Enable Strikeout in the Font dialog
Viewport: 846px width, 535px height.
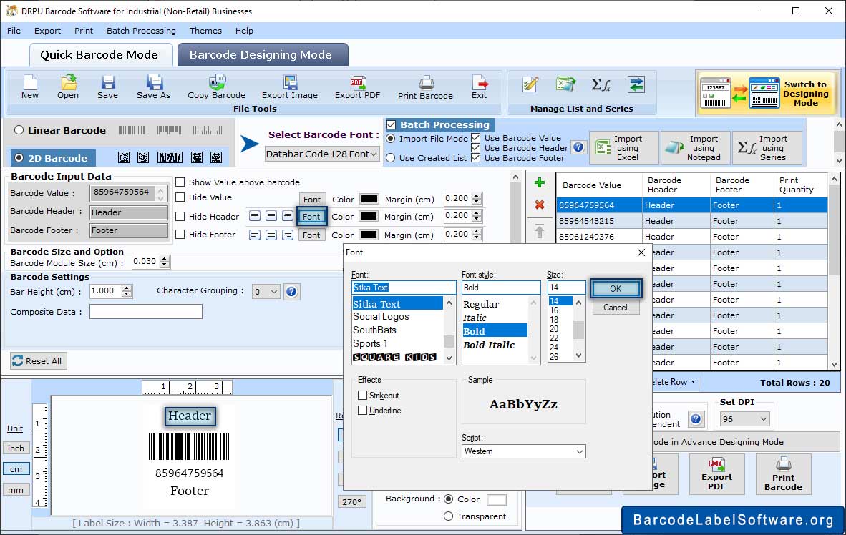click(x=363, y=396)
